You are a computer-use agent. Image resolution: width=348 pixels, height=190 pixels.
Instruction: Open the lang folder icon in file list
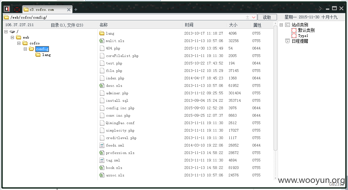(102, 33)
